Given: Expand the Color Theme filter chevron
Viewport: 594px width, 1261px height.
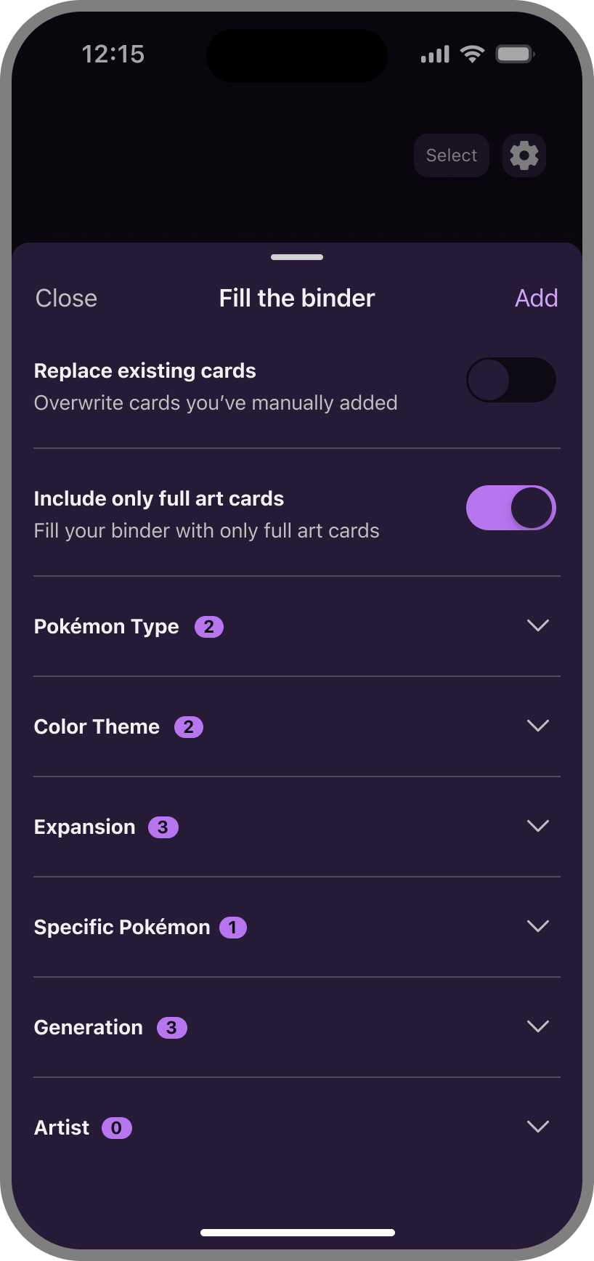Looking at the screenshot, I should (537, 726).
